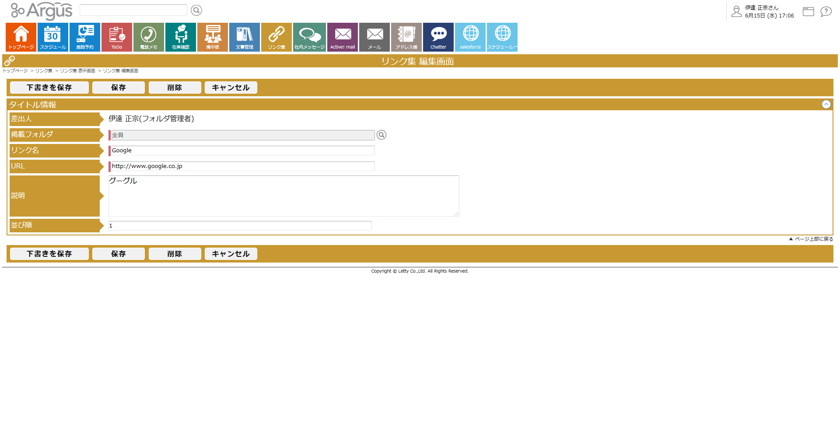The height and width of the screenshot is (424, 840).
Task: Click the リンク名 field containing Google
Action: coord(243,151)
